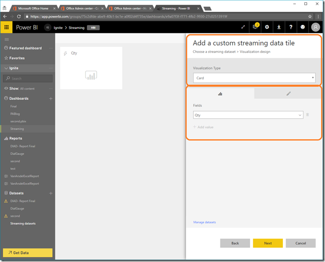Toggle the hamburger navigation pane button
This screenshot has width=325, height=262.
pos(7,39)
